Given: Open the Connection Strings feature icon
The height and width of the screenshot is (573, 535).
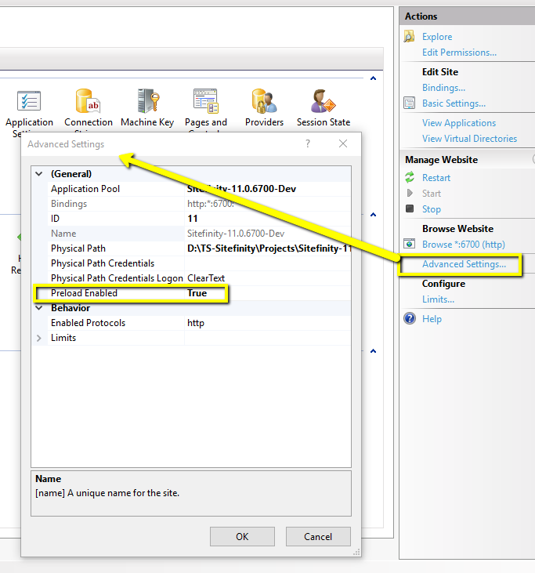Looking at the screenshot, I should pos(88,103).
